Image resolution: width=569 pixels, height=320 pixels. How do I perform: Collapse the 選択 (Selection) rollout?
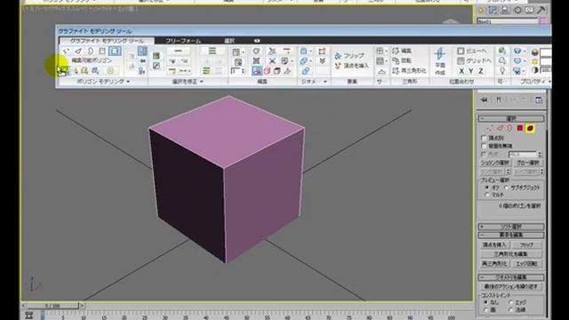511,118
